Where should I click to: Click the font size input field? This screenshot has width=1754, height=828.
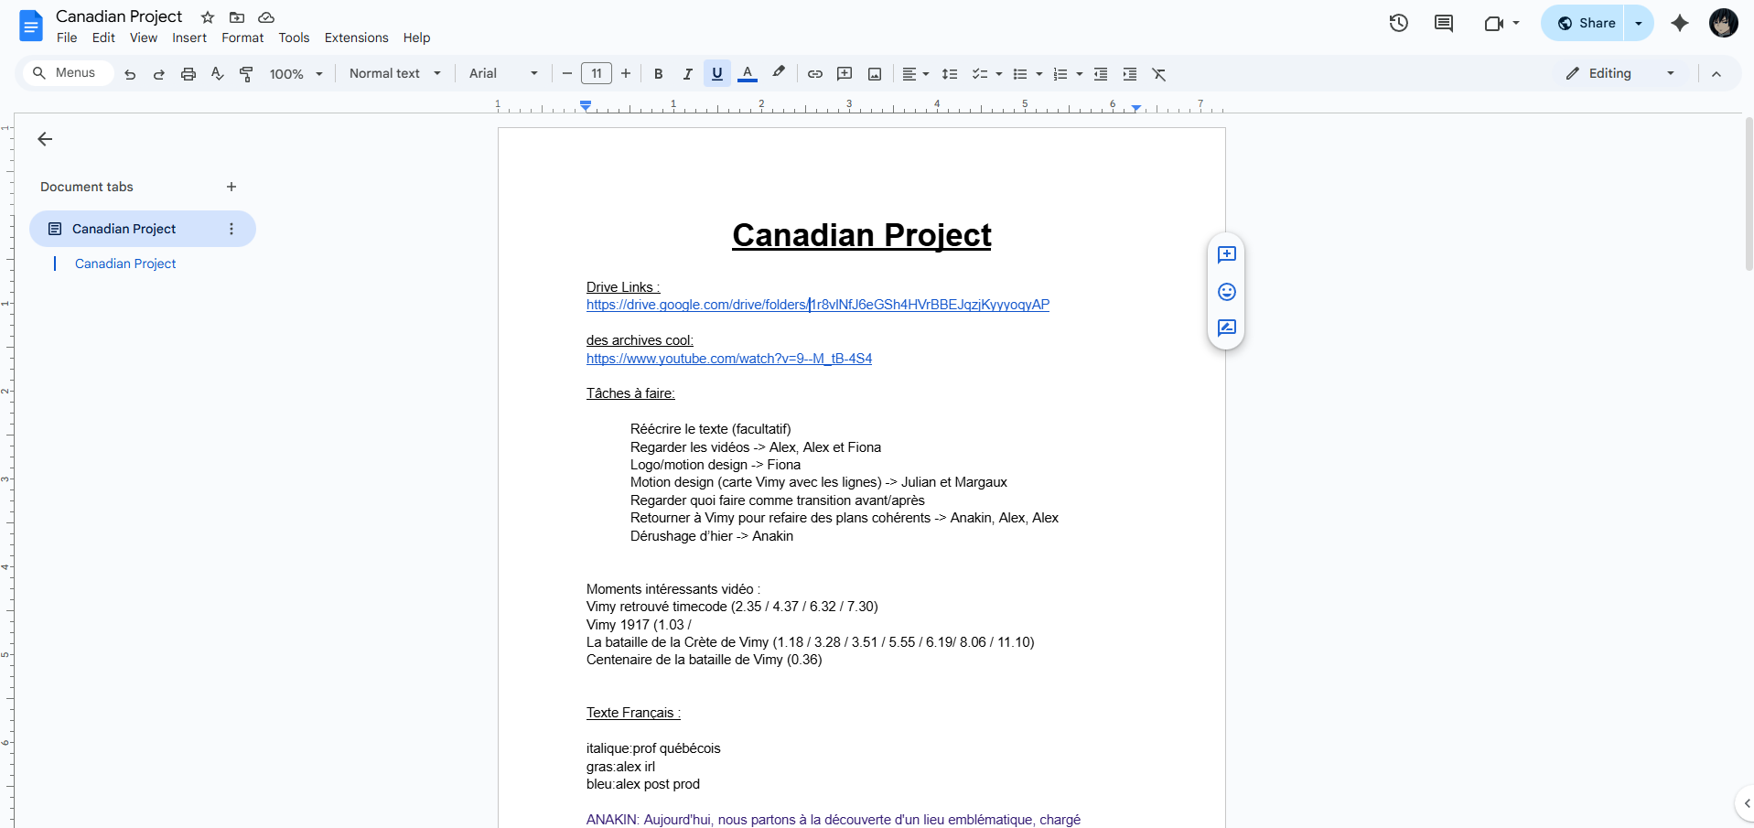point(596,73)
